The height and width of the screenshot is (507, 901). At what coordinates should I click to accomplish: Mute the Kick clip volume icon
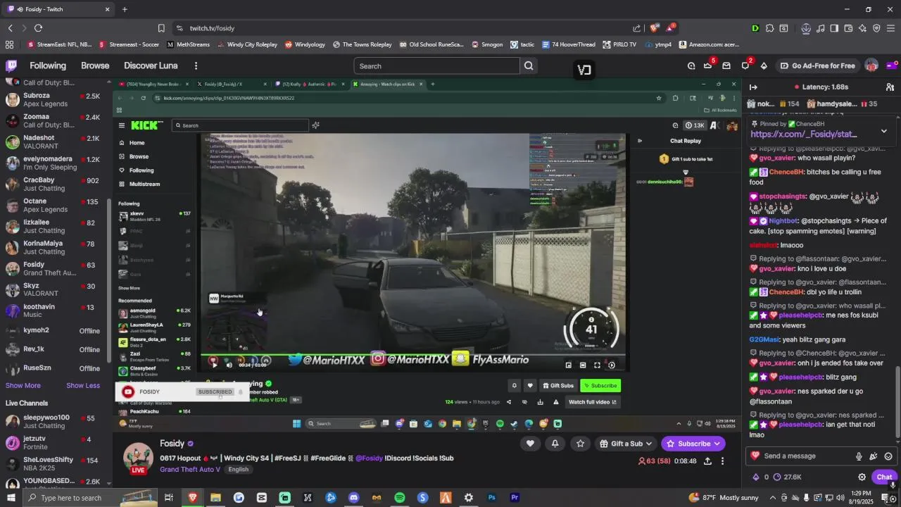229,365
